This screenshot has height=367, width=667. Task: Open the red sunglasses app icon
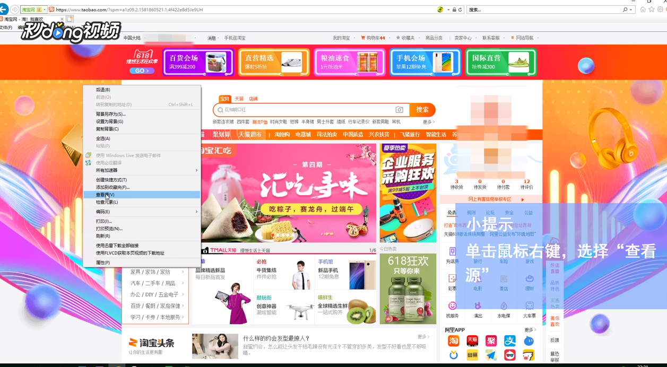point(510,355)
